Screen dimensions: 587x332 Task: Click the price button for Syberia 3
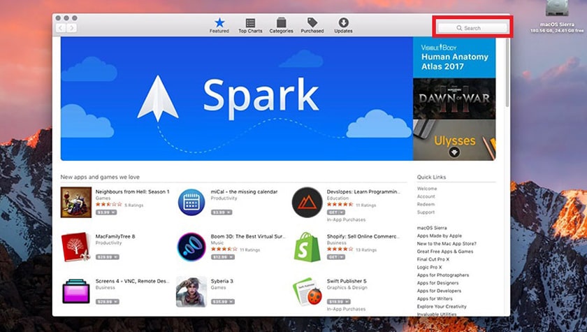click(x=223, y=301)
